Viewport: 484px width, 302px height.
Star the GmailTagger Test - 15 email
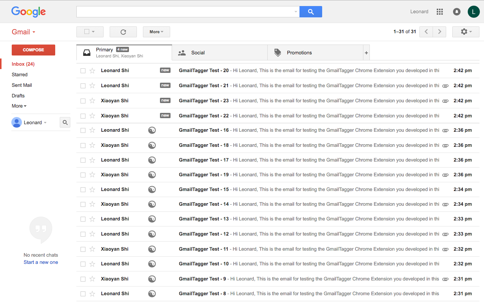(x=92, y=190)
